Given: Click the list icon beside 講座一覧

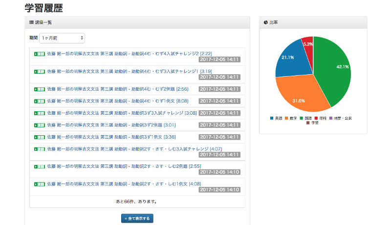Looking at the screenshot, I should pyautogui.click(x=31, y=22).
